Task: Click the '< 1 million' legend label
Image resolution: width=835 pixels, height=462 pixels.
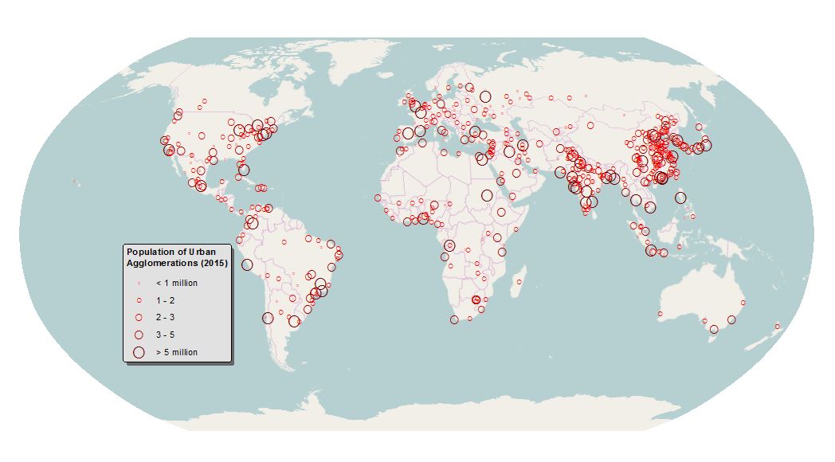Action: (x=176, y=283)
